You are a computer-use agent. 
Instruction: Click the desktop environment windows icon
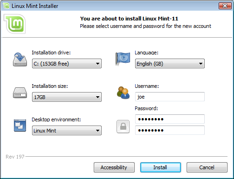20,126
